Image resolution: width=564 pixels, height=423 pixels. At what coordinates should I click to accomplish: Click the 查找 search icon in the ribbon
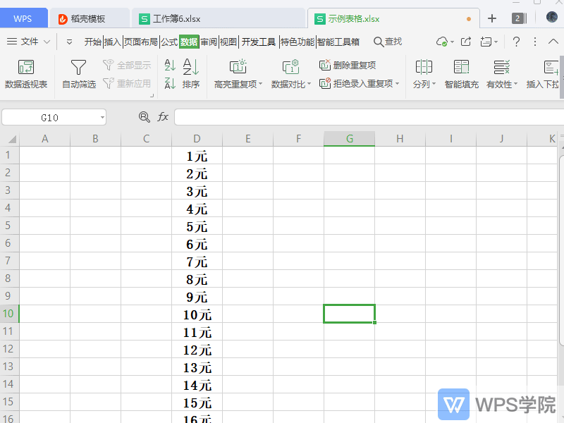[386, 41]
